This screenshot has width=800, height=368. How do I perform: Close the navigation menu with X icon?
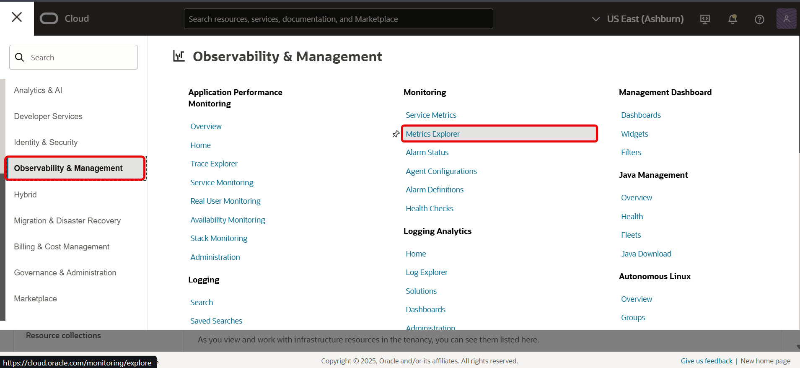click(17, 17)
